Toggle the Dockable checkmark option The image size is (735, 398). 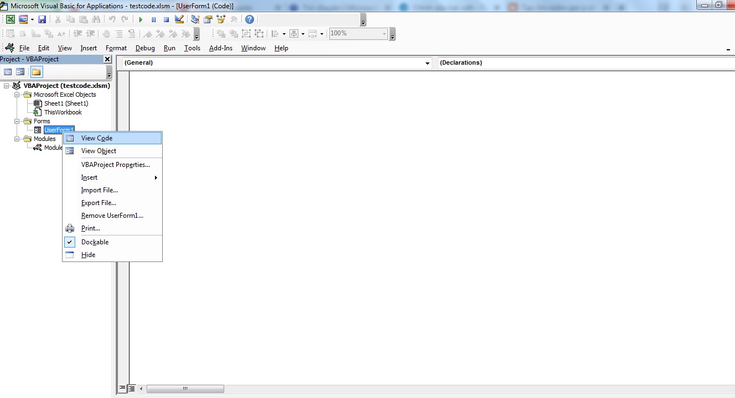(x=70, y=242)
